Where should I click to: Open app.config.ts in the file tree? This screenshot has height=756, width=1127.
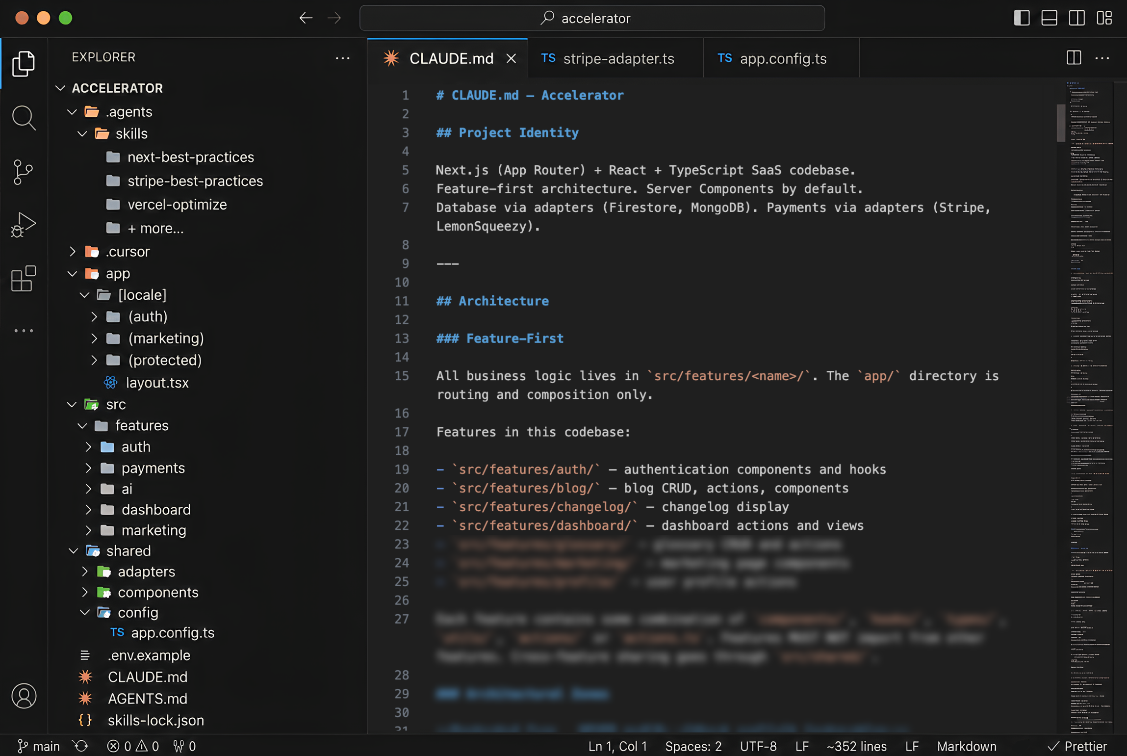(172, 633)
